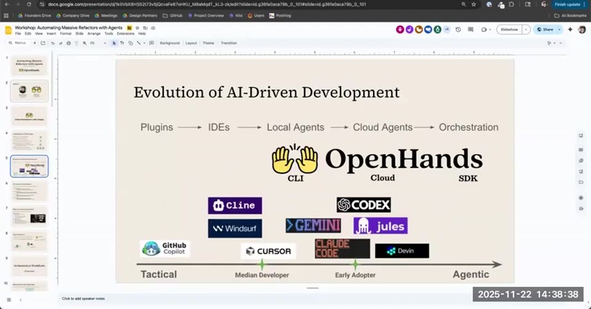Star this presentation
The width and height of the screenshot is (591, 309).
click(137, 28)
